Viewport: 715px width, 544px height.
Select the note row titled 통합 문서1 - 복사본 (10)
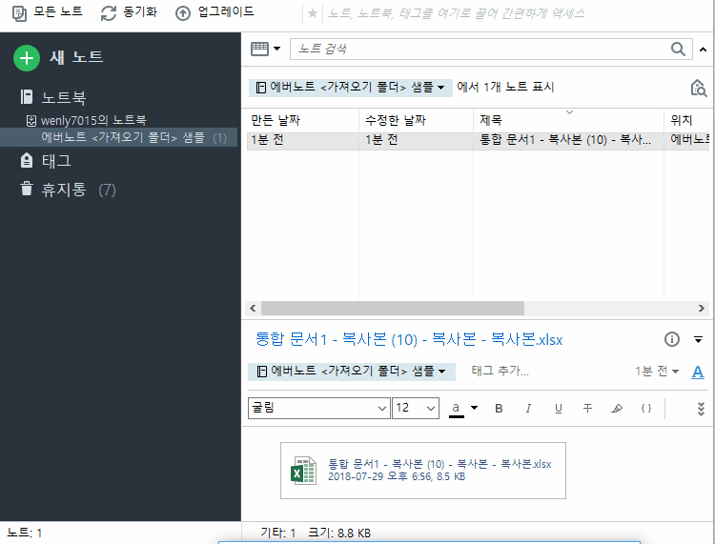coord(479,140)
